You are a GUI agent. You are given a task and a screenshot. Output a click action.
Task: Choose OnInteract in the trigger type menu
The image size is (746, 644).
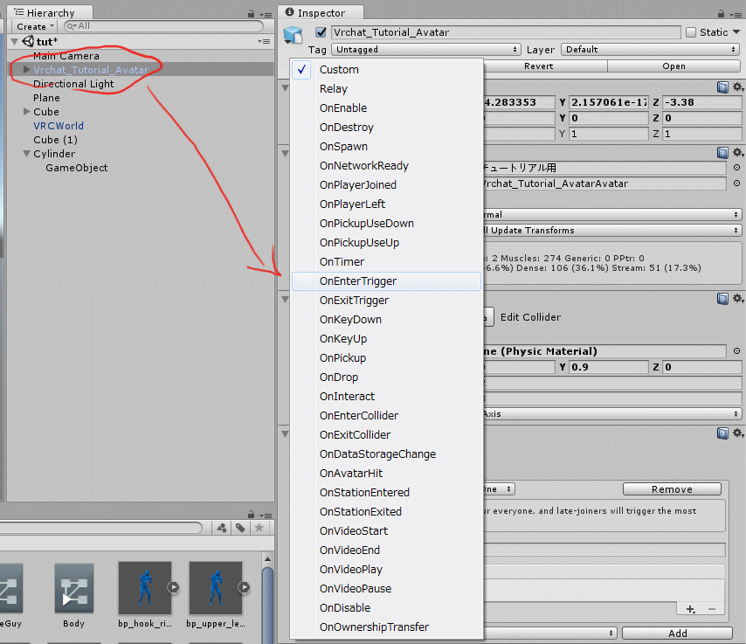386,397
